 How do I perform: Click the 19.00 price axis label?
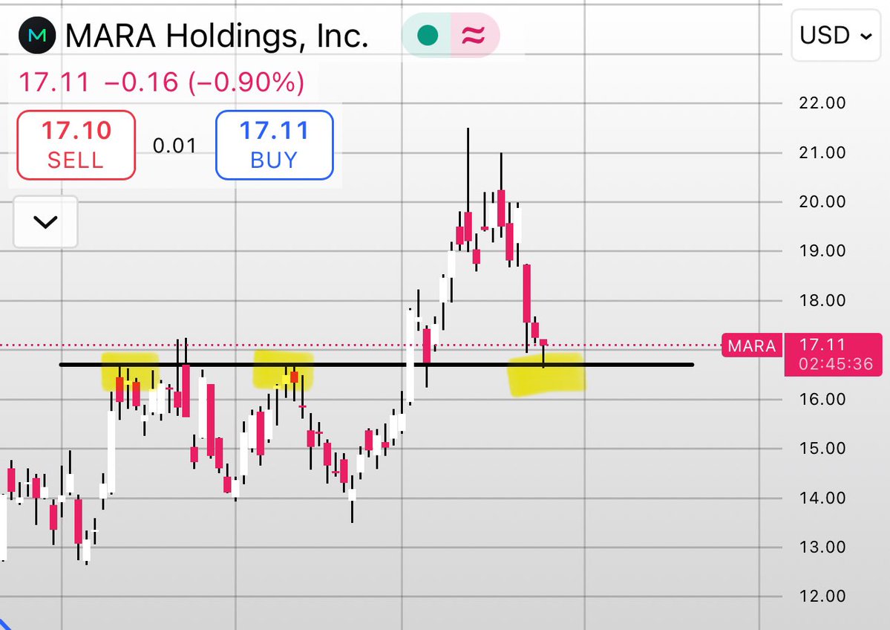coord(822,250)
